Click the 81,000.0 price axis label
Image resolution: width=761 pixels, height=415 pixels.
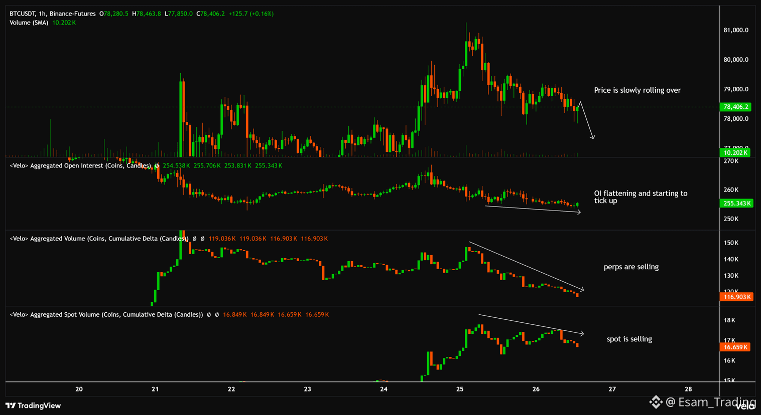pos(736,30)
